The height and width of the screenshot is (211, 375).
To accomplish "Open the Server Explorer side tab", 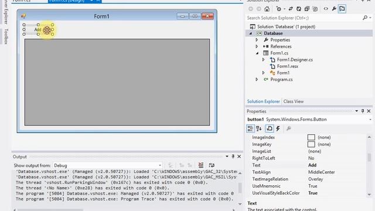I will (x=6, y=12).
